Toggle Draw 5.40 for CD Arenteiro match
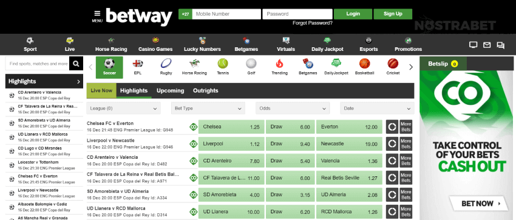This screenshot has height=220, width=516. coord(290,161)
